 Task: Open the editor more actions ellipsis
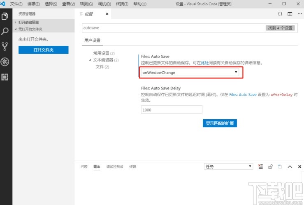point(300,14)
